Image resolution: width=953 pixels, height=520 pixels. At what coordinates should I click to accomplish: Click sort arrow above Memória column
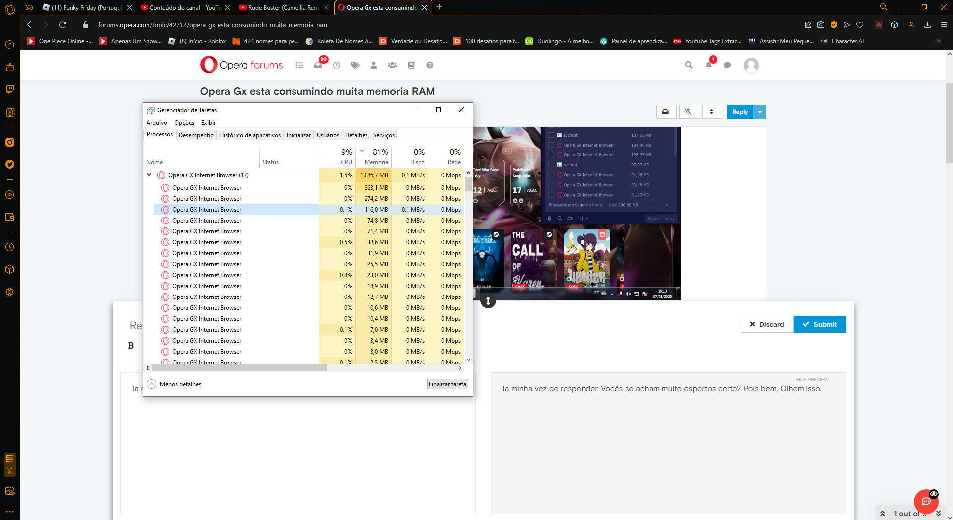coord(362,151)
